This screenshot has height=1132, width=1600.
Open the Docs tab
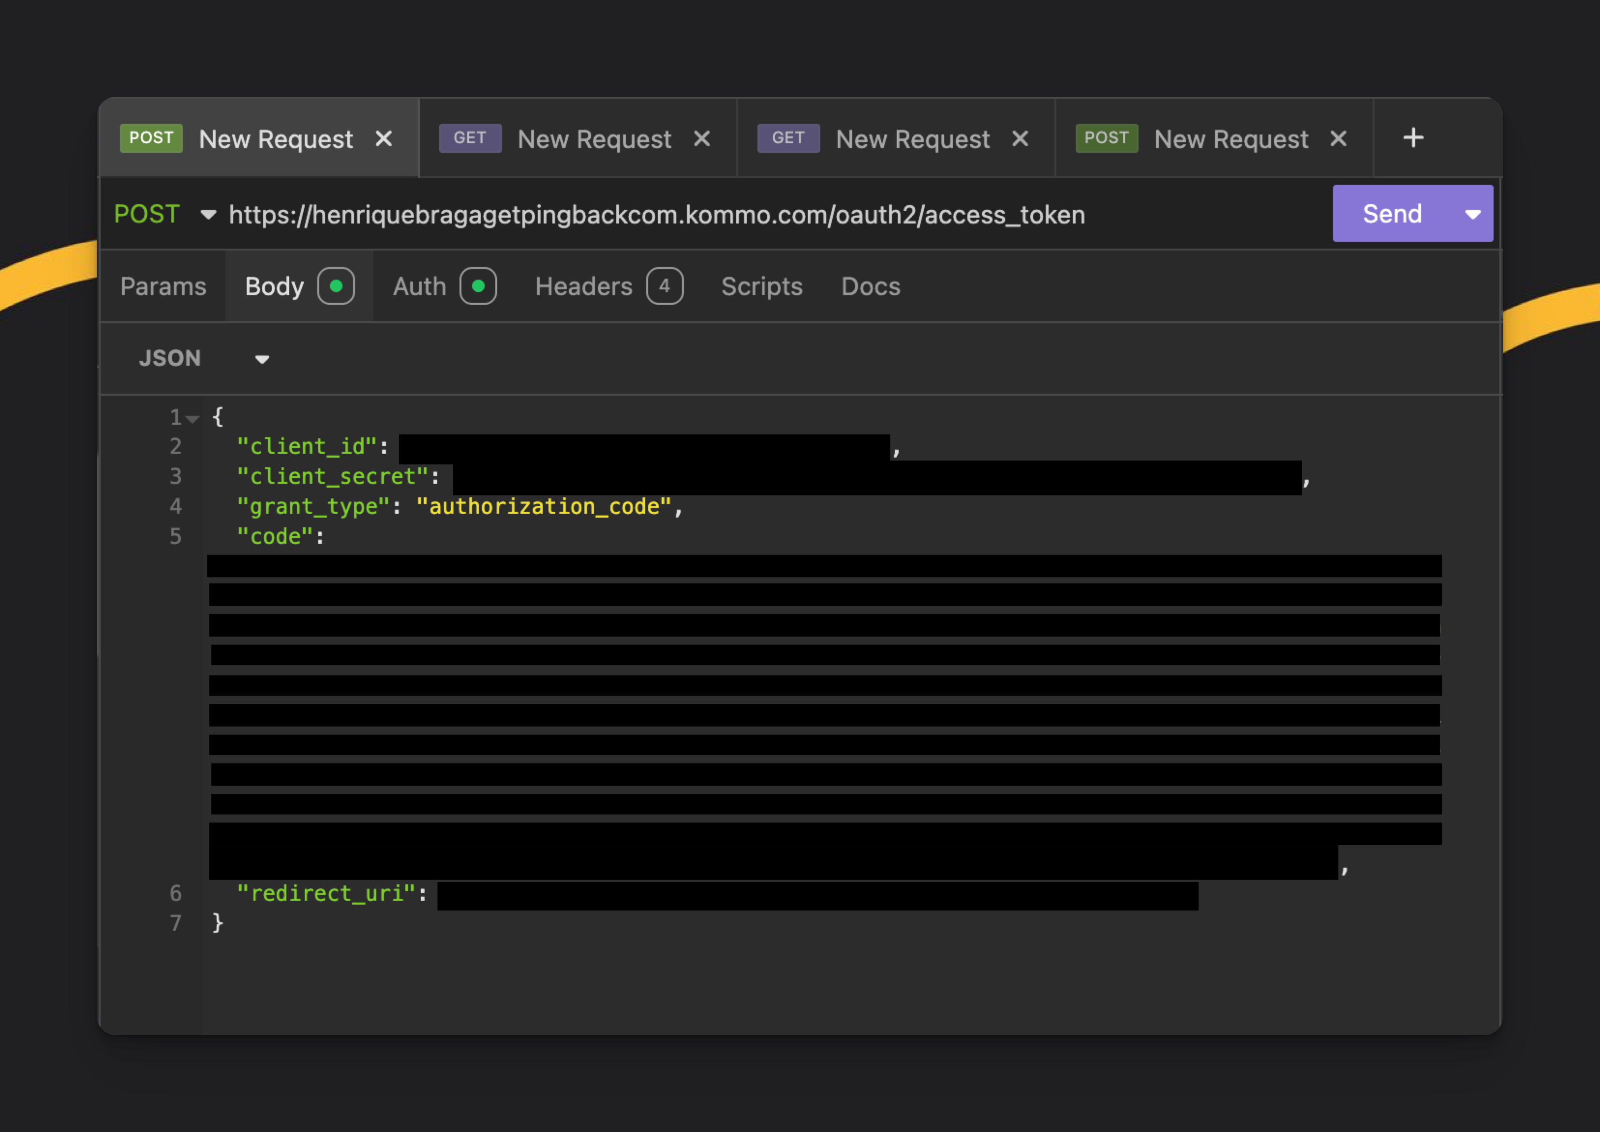871,286
